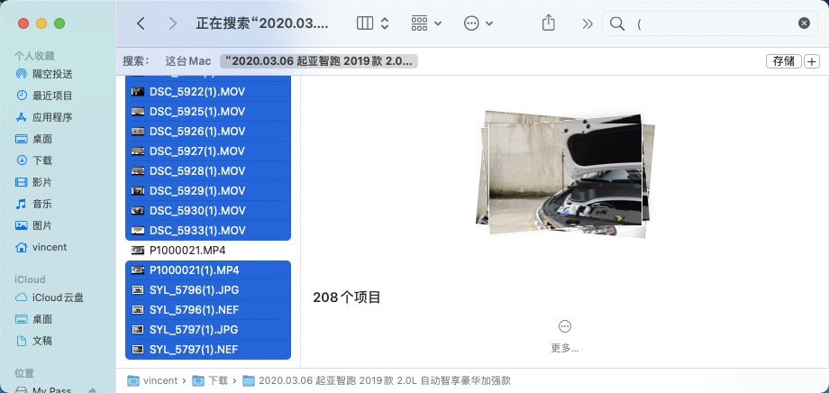
Task: Show more toolbar items double chevron
Action: 588,23
